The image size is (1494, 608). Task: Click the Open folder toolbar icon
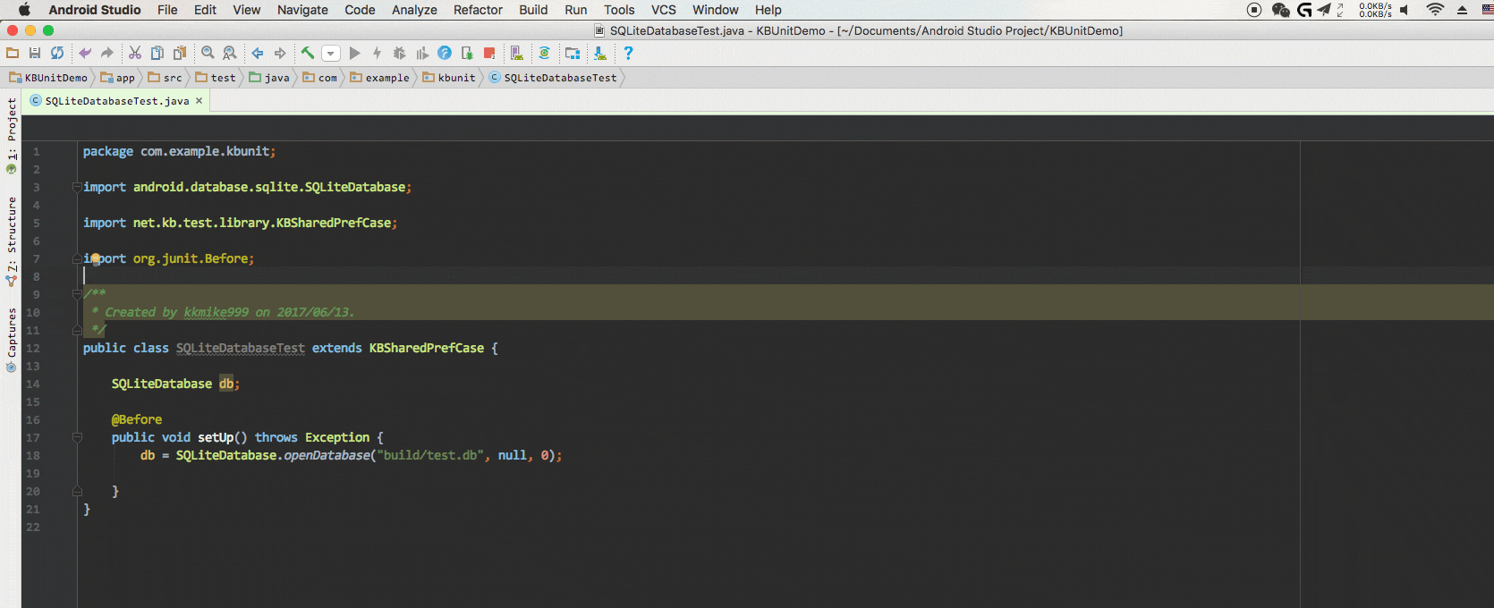coord(13,54)
